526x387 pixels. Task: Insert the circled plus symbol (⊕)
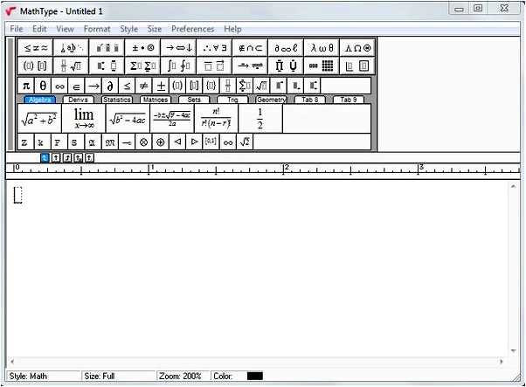(161, 142)
